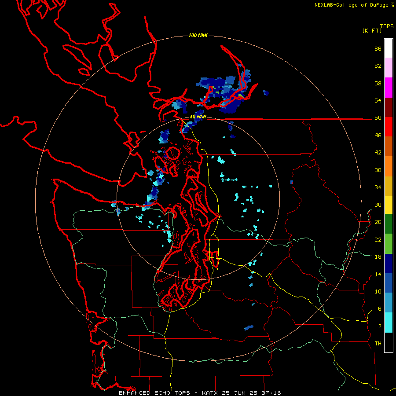
Task: Click the 'TH' threshold legend label
Action: (378, 344)
